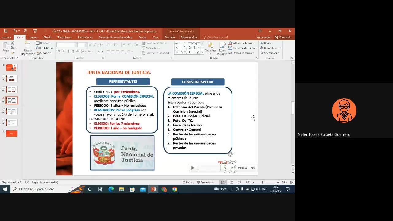This screenshot has width=393, height=221.
Task: Open Presentación con diapositivas tab
Action: pos(115,37)
